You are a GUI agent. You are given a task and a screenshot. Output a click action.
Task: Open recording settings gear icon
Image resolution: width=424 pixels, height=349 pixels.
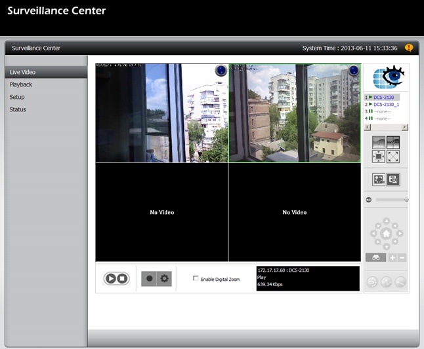[164, 278]
